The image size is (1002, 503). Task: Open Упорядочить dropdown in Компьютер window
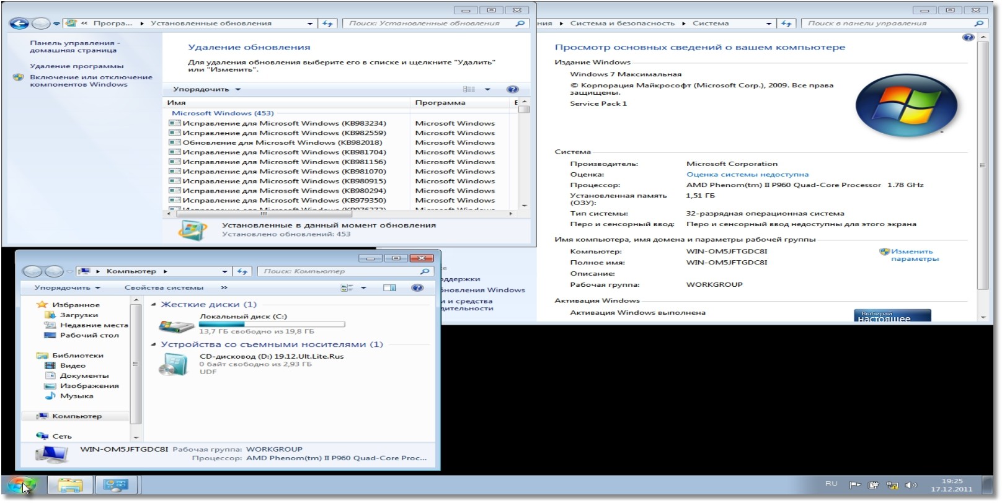(68, 287)
